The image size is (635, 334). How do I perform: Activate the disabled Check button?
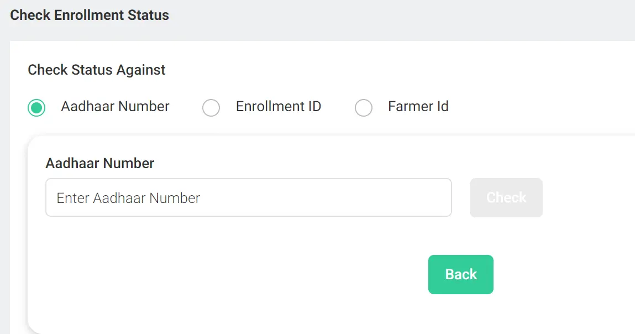pyautogui.click(x=506, y=197)
